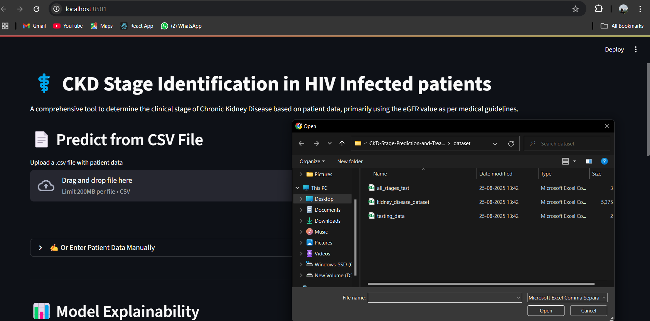Click the back arrow in Open dialog
Image resolution: width=650 pixels, height=321 pixels.
pos(301,143)
